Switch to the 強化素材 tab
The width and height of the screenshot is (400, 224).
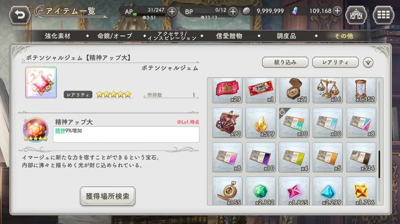(x=58, y=36)
